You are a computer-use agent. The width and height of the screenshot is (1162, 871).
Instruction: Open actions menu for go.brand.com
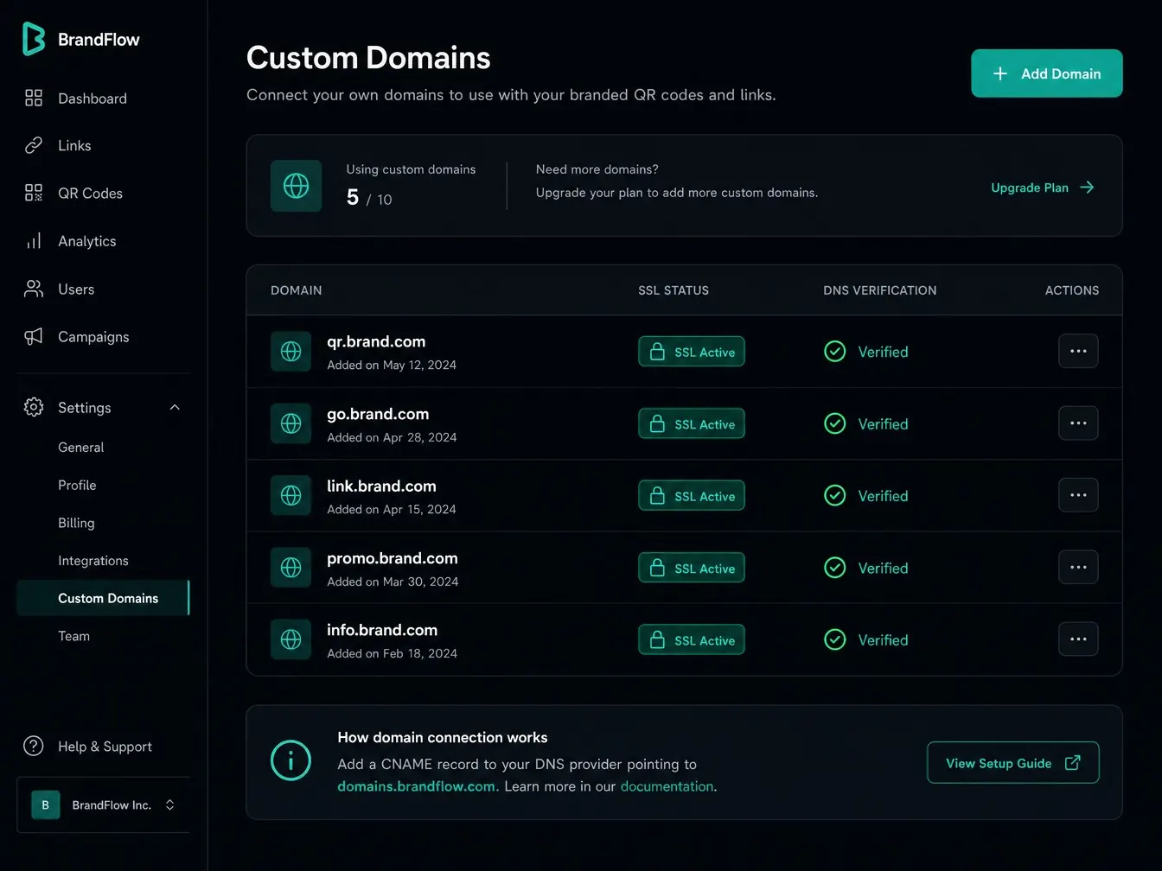(1078, 423)
